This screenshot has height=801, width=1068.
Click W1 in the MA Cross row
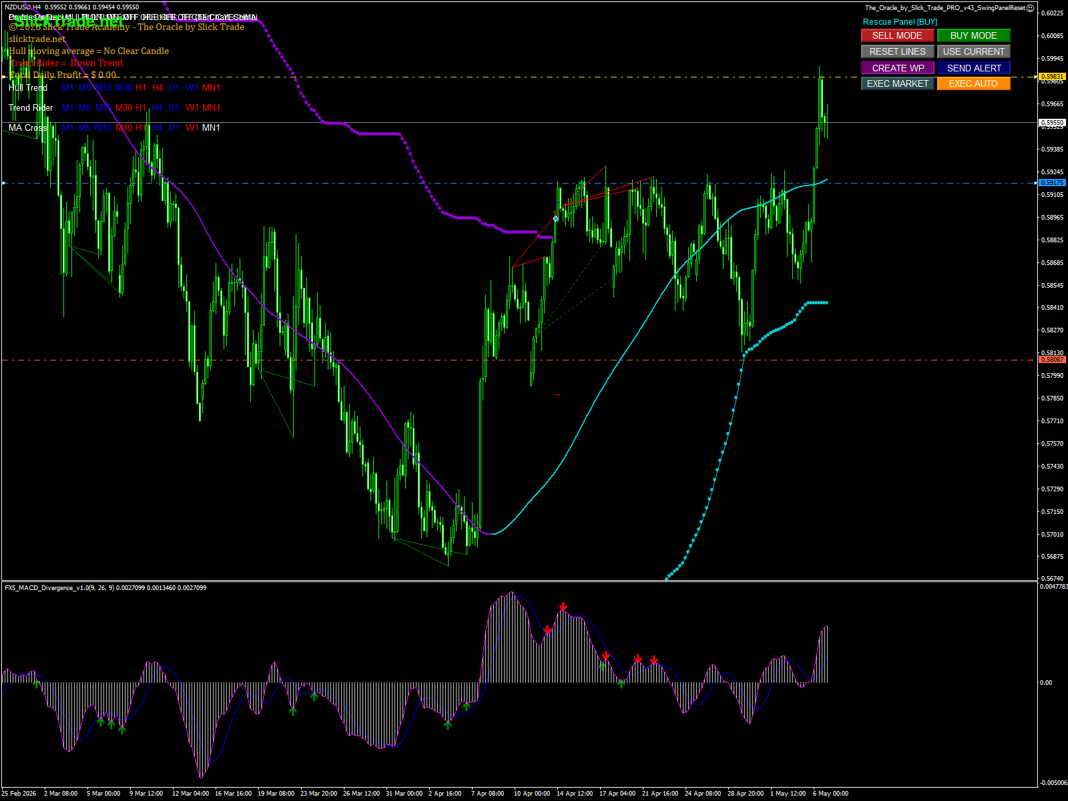pos(192,127)
